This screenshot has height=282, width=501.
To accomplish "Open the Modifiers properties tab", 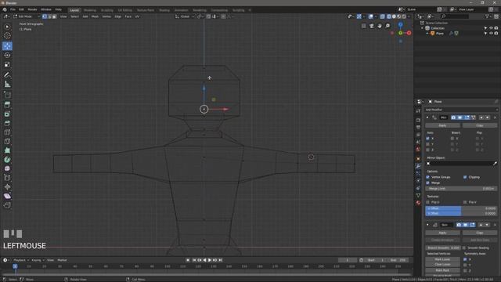I will coord(418,166).
